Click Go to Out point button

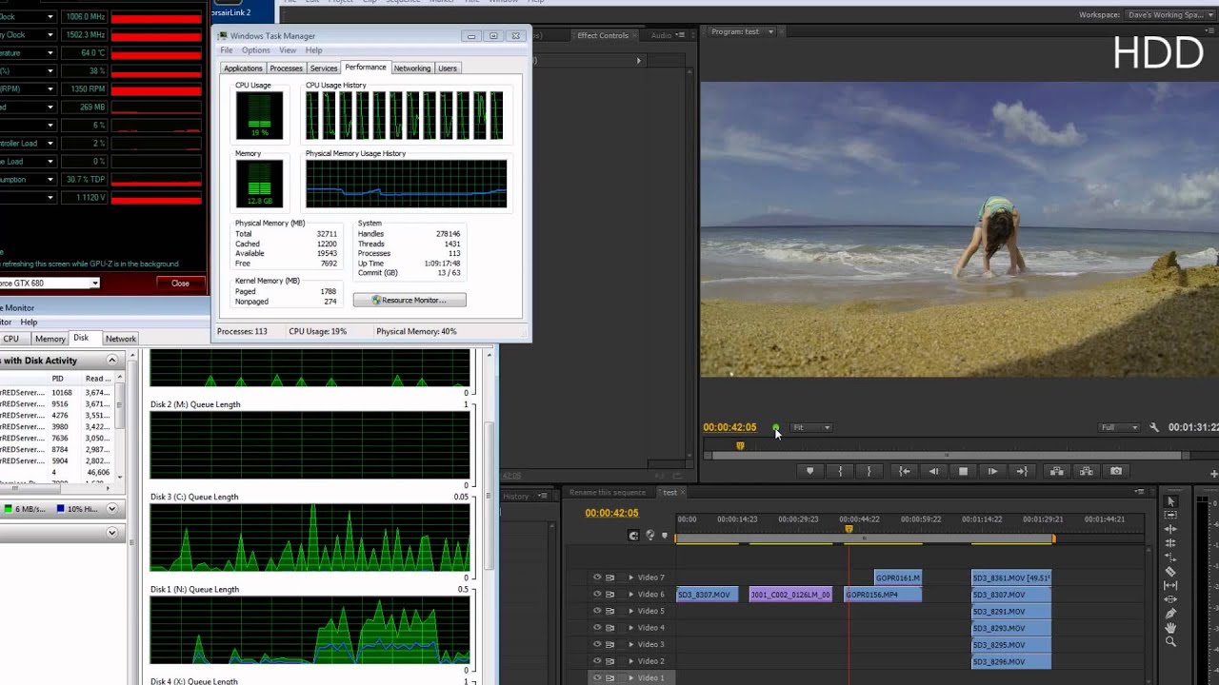[x=1022, y=471]
